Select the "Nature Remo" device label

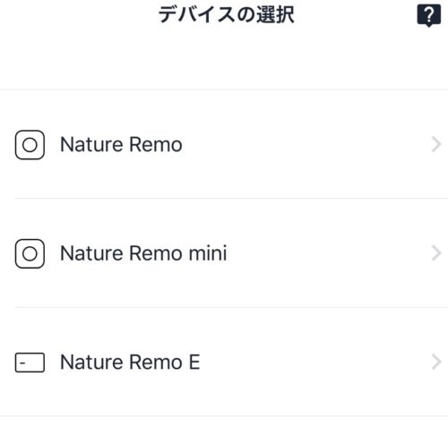pyautogui.click(x=121, y=145)
